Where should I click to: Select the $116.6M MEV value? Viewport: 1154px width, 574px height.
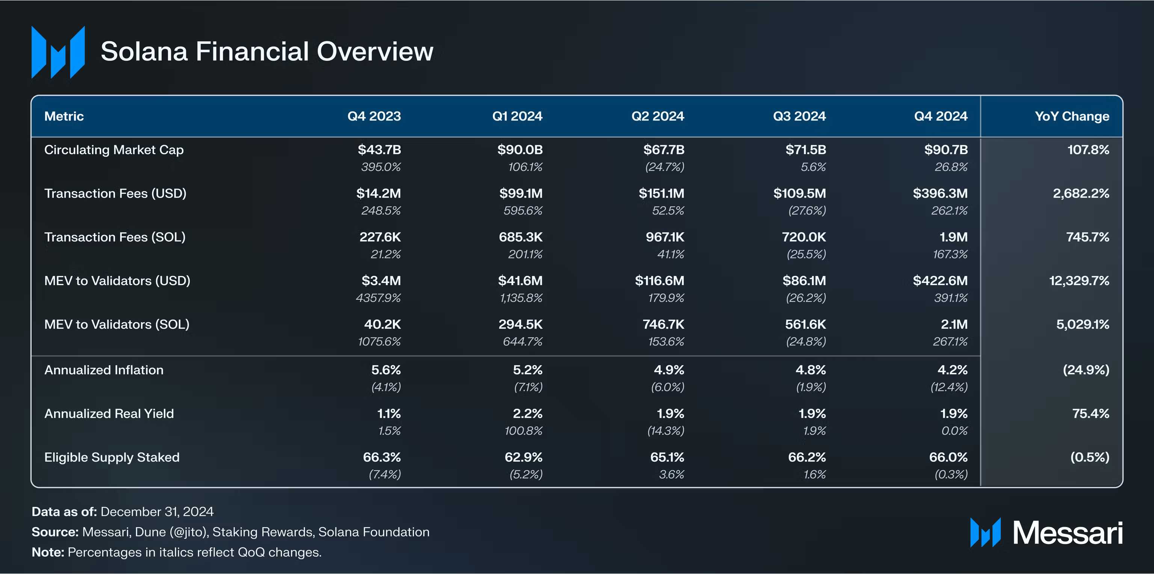click(659, 281)
